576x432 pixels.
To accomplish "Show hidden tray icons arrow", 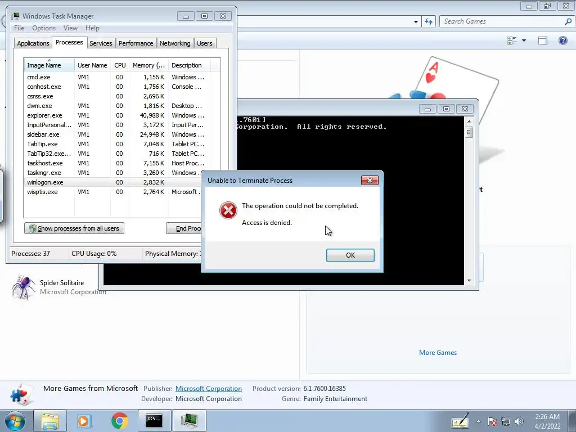I will coord(478,421).
